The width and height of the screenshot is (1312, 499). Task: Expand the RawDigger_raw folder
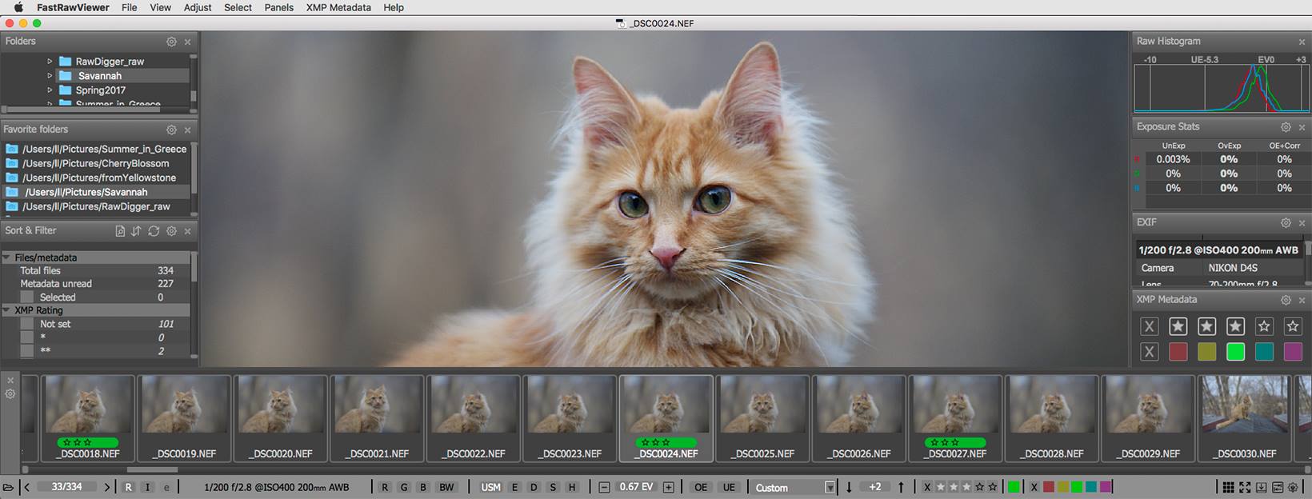click(50, 62)
